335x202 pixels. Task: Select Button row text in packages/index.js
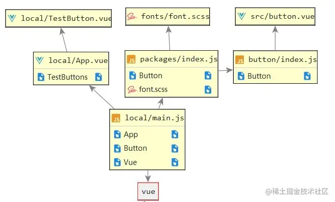click(x=151, y=76)
